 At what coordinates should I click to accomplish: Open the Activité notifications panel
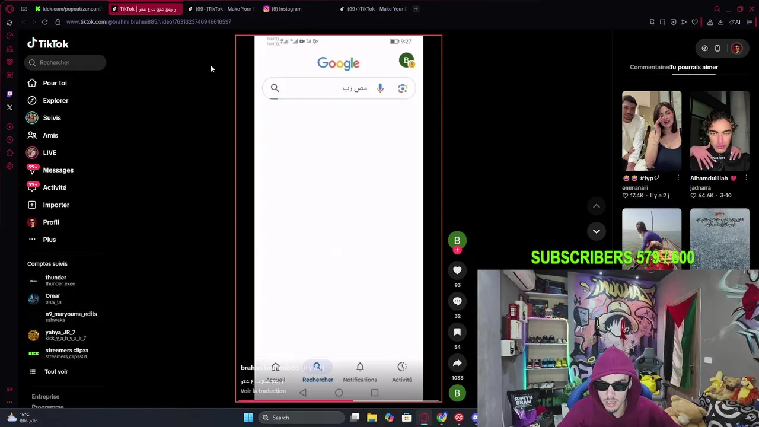click(47, 187)
